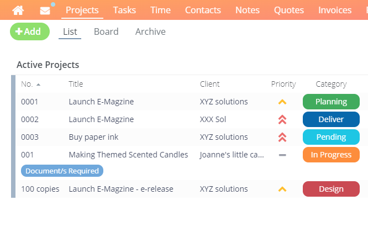Toggle sort arrow beside No. column
The image size is (368, 237).
coord(38,85)
